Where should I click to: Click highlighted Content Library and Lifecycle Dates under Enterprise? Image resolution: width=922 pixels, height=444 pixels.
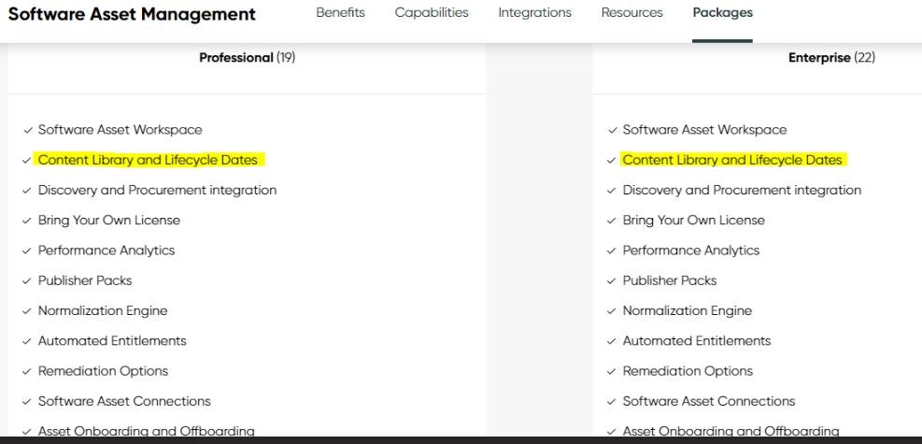click(x=732, y=160)
